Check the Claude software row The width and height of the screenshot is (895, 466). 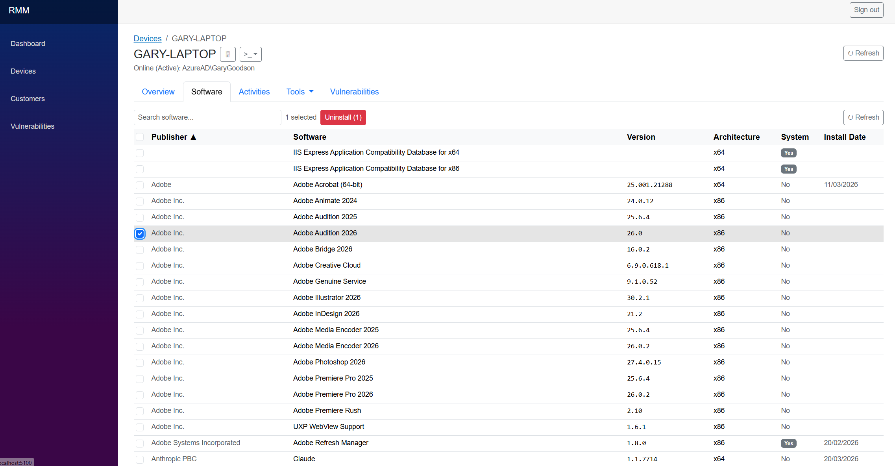[140, 459]
